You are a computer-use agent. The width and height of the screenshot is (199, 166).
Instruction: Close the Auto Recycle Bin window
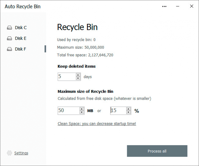tap(192, 6)
